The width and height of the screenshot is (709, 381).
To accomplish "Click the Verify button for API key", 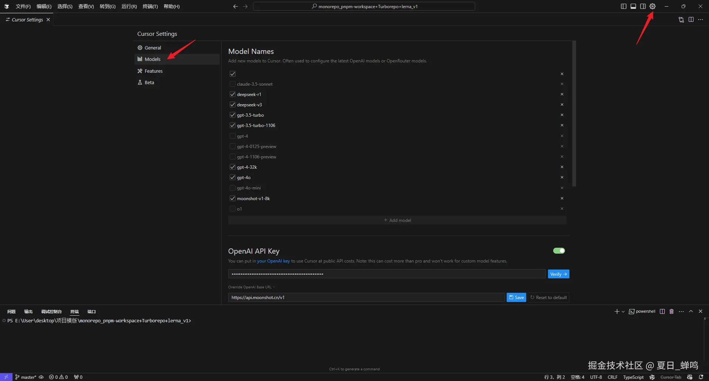I will click(558, 274).
